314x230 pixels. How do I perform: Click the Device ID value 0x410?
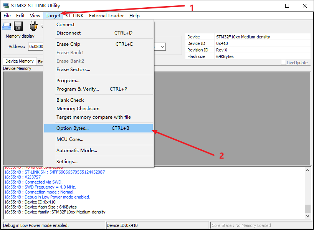[x=222, y=43]
